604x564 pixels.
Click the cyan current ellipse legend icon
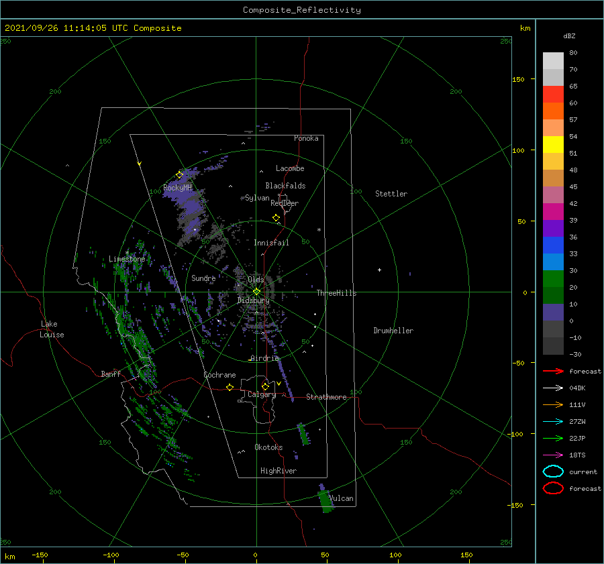[x=553, y=471]
